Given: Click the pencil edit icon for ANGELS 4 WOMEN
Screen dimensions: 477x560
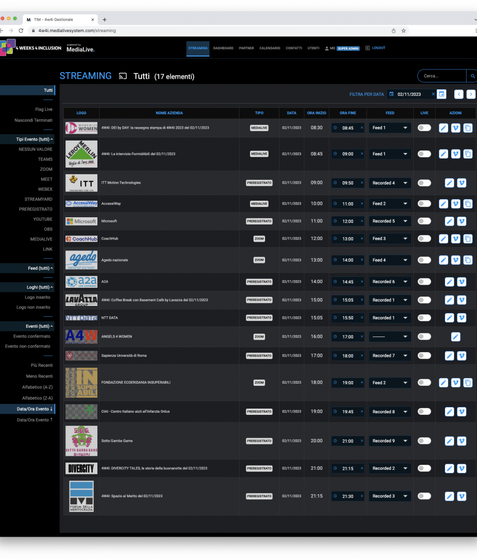Looking at the screenshot, I should coord(456,337).
